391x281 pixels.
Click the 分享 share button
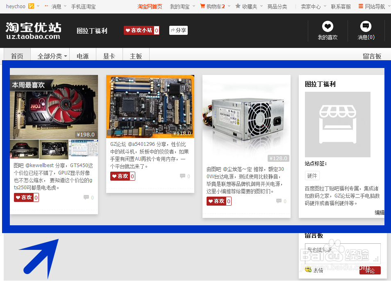(178, 30)
